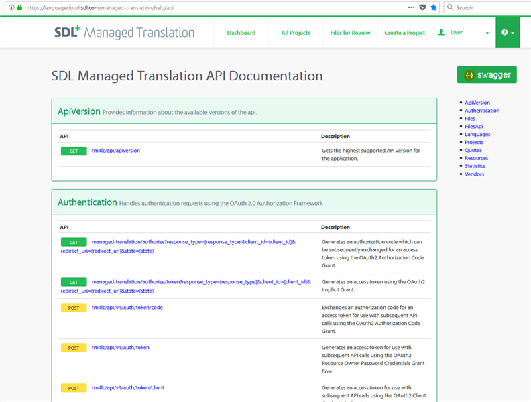The width and height of the screenshot is (531, 402).
Task: Open tm4lc/api/v1/auth/token endpoint link
Action: tap(120, 348)
